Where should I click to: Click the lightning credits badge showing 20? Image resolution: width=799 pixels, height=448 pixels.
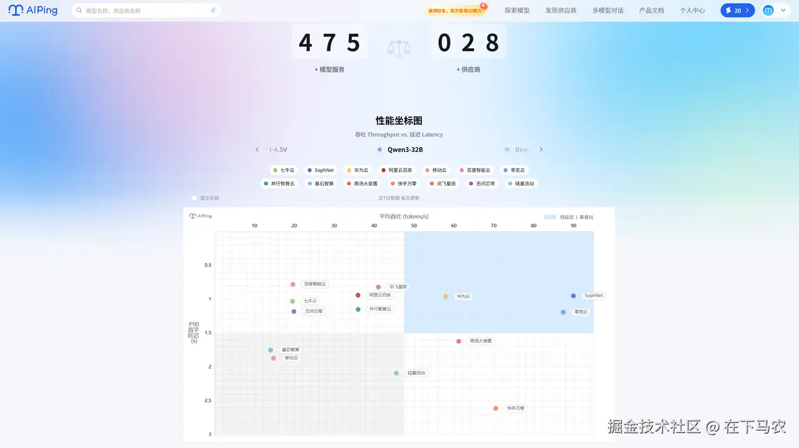pos(738,11)
